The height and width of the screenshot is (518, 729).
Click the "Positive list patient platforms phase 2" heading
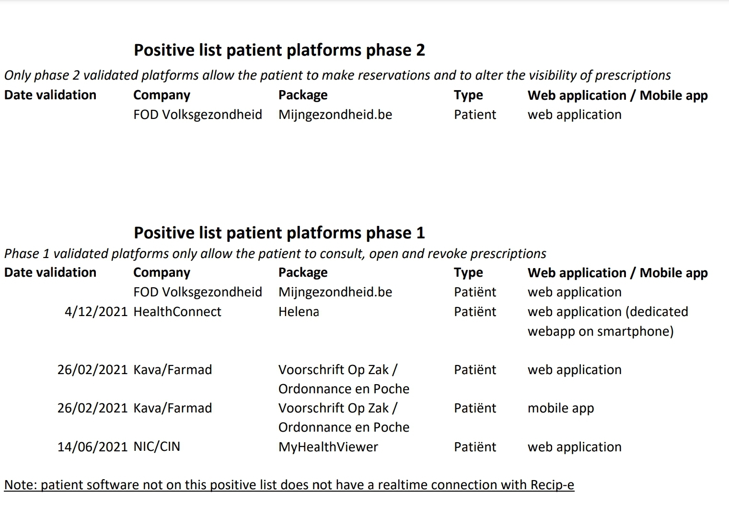279,50
